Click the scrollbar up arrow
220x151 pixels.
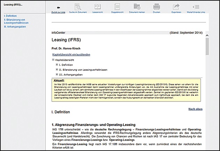[x=207, y=35]
